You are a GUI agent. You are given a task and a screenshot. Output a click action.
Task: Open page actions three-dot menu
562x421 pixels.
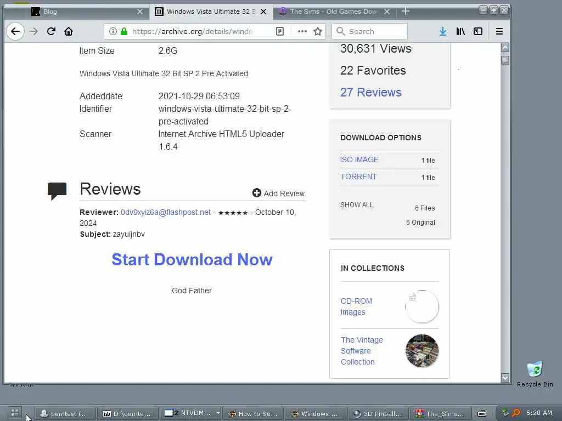pyautogui.click(x=302, y=31)
